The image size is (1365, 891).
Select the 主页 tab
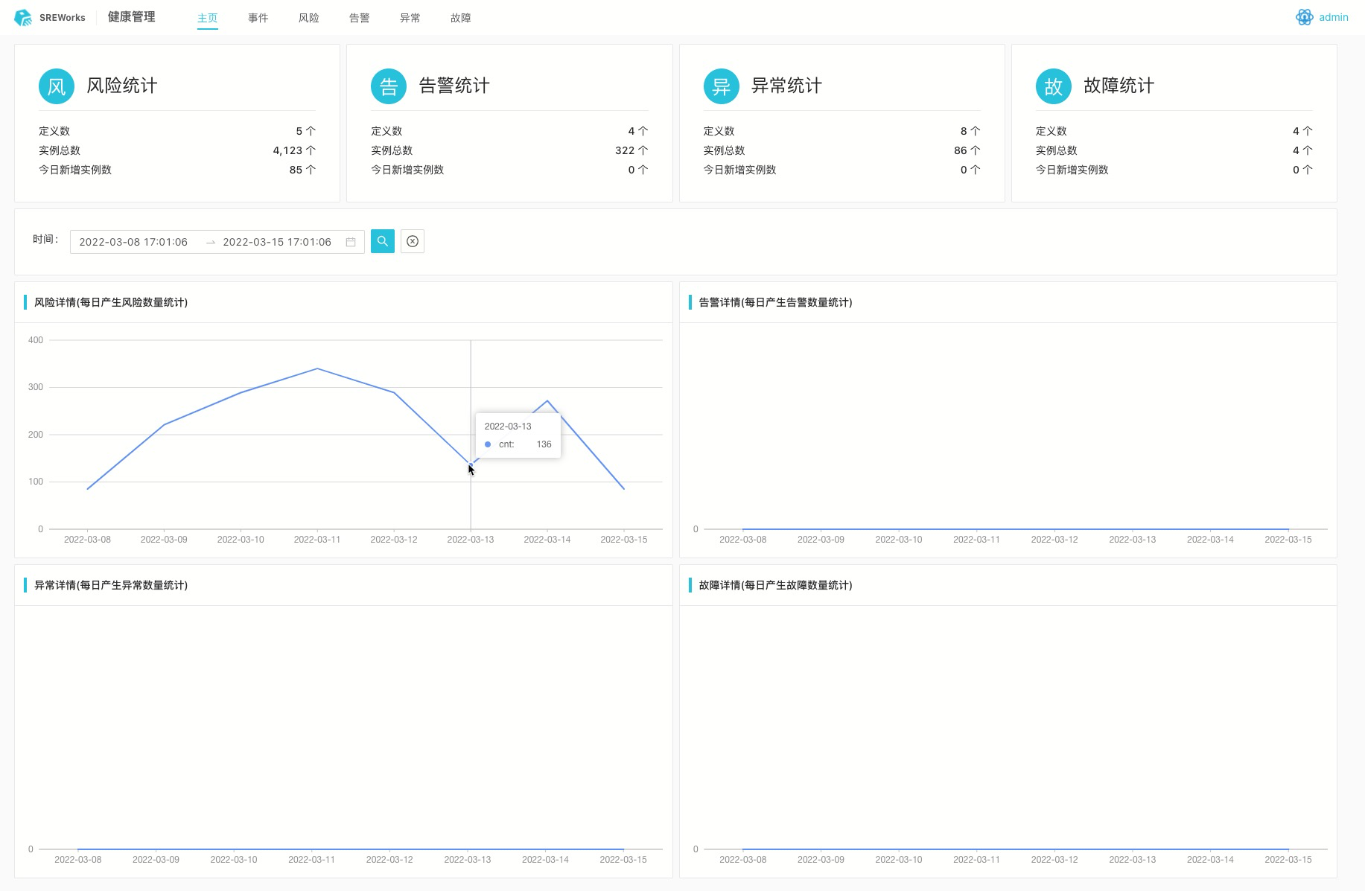tap(207, 18)
